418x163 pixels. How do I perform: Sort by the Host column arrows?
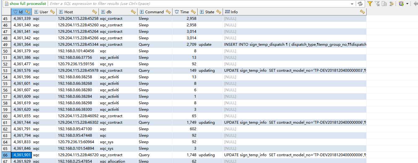click(95, 12)
